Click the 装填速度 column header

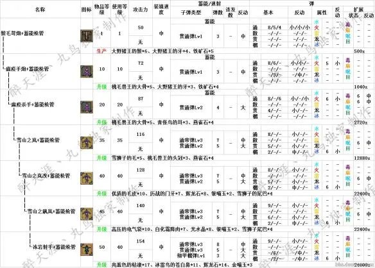(161, 10)
